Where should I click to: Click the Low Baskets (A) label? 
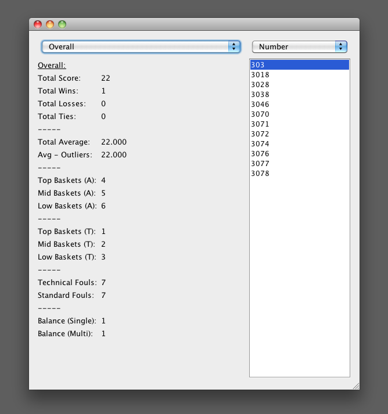coord(67,206)
